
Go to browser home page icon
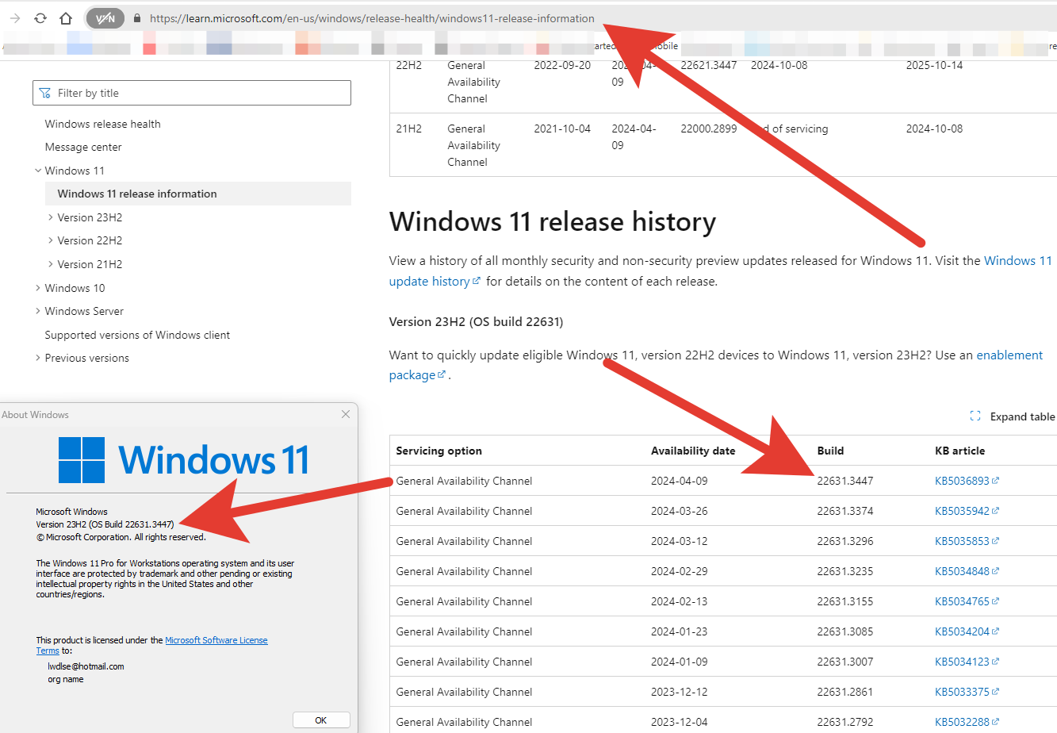[66, 18]
